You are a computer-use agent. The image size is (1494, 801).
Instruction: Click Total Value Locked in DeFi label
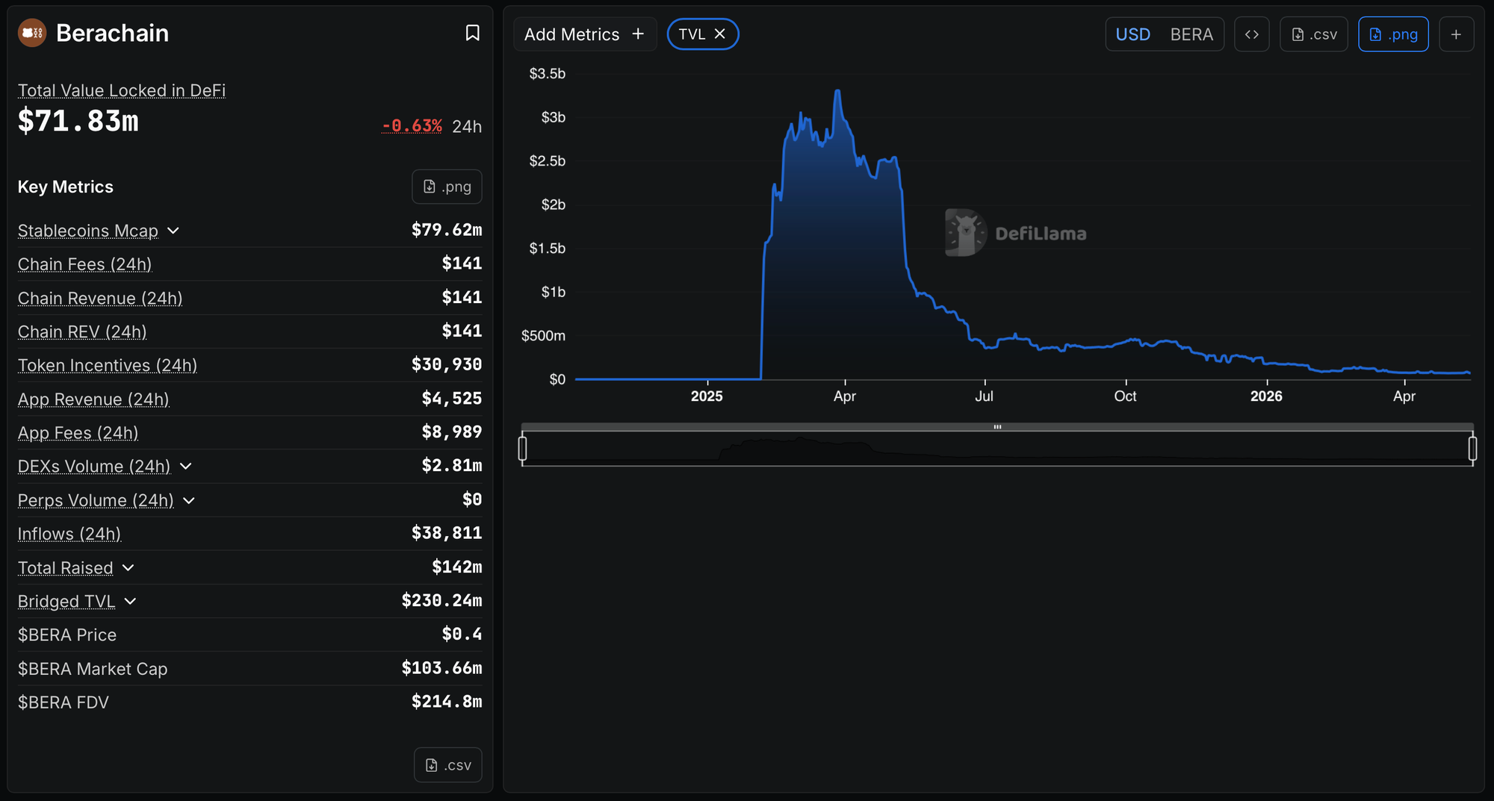[122, 90]
